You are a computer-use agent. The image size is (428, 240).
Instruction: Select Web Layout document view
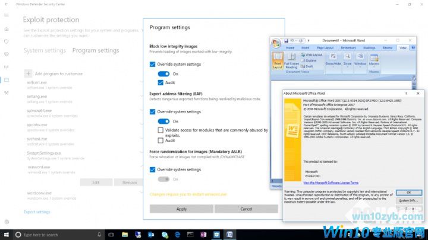(x=313, y=54)
